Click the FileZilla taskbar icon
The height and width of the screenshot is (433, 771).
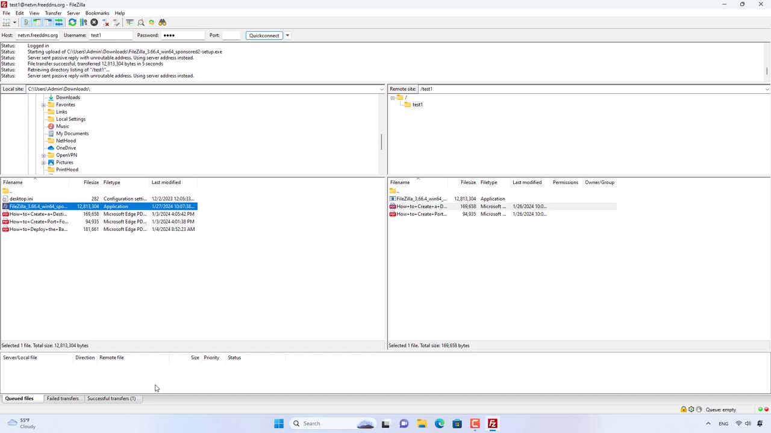(493, 423)
